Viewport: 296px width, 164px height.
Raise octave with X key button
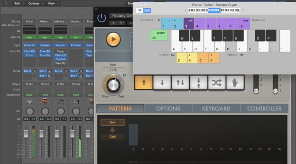click(192, 58)
